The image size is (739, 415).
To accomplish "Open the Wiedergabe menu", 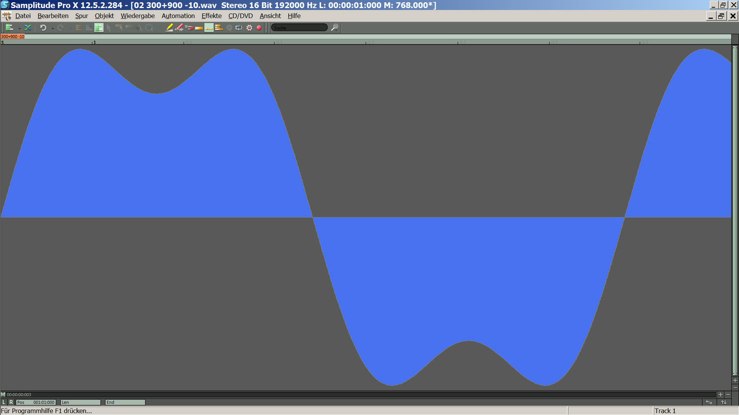I will pos(137,16).
